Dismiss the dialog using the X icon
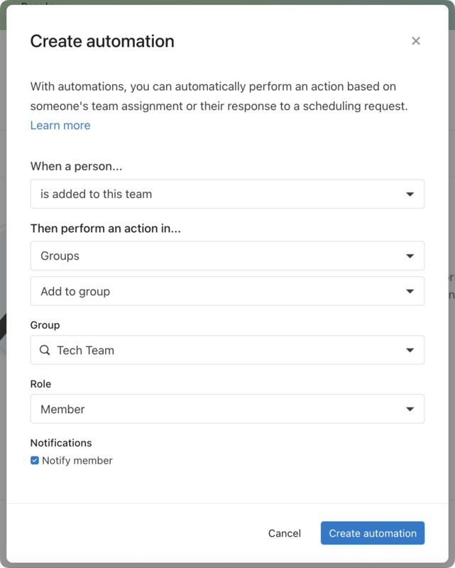 tap(416, 40)
